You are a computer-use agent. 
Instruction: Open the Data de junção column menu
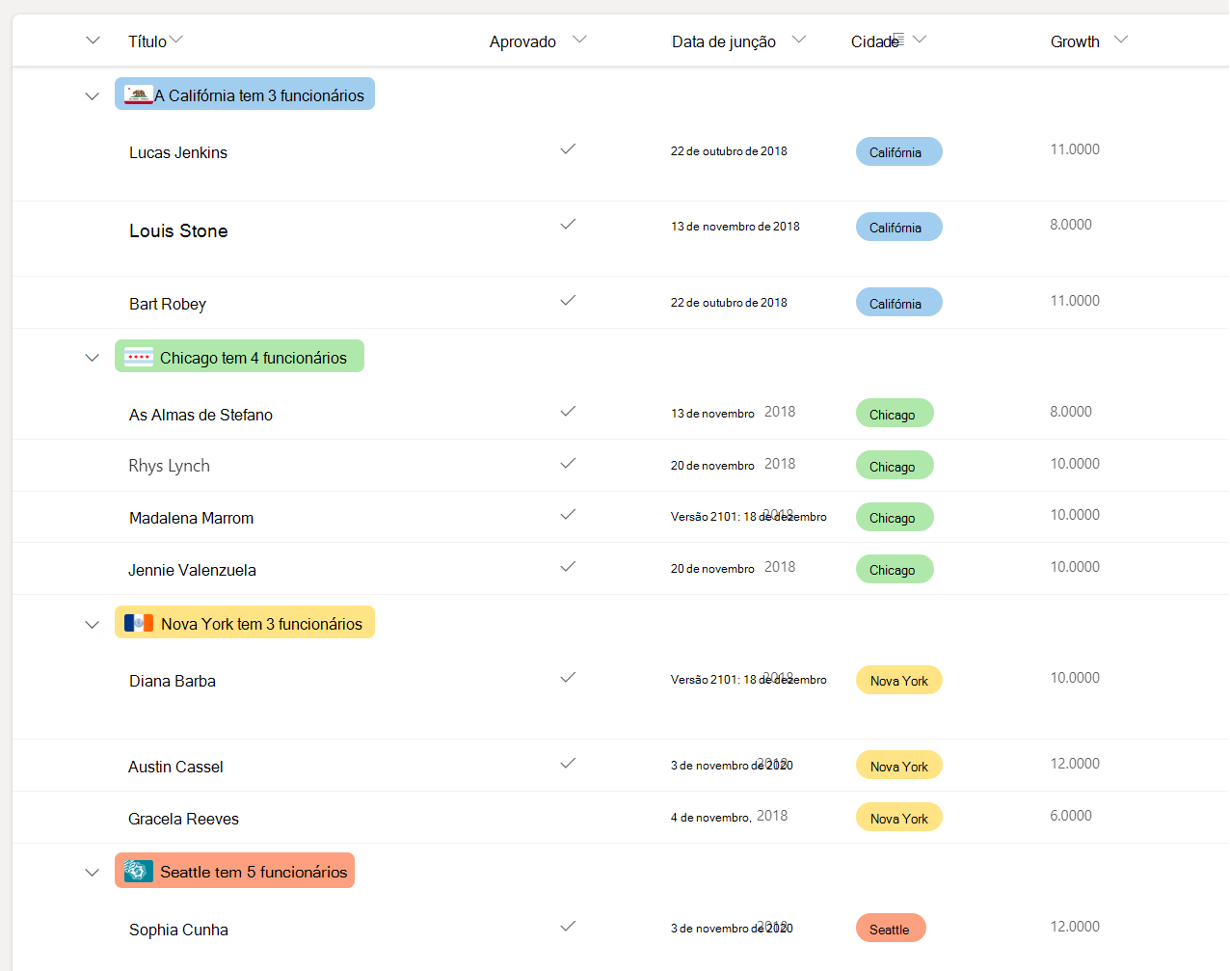(x=798, y=40)
